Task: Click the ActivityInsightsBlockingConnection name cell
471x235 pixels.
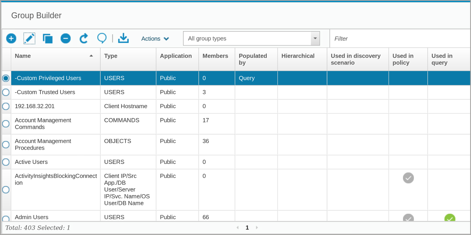Action: pyautogui.click(x=56, y=190)
